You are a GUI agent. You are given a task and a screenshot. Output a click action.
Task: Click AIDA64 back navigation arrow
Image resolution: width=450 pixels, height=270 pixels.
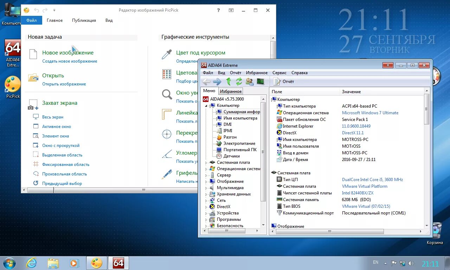coord(207,82)
